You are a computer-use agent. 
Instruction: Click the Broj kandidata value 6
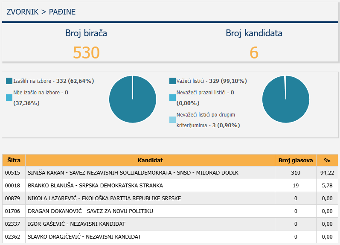pos(254,52)
